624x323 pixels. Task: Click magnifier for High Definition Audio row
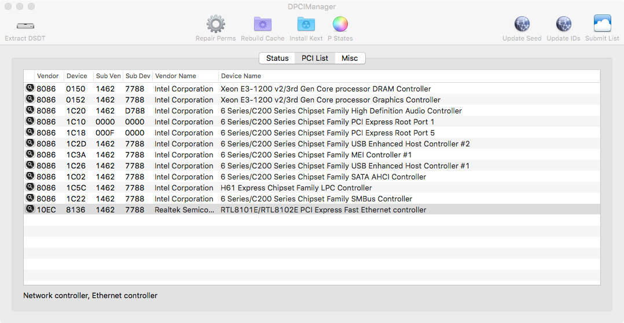(x=30, y=110)
